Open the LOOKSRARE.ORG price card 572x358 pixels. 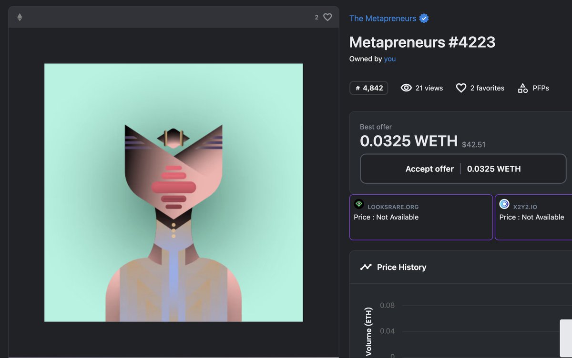pos(421,217)
